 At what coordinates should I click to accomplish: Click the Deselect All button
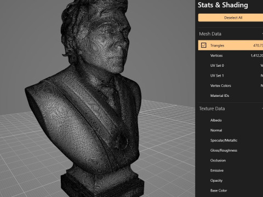tap(231, 18)
